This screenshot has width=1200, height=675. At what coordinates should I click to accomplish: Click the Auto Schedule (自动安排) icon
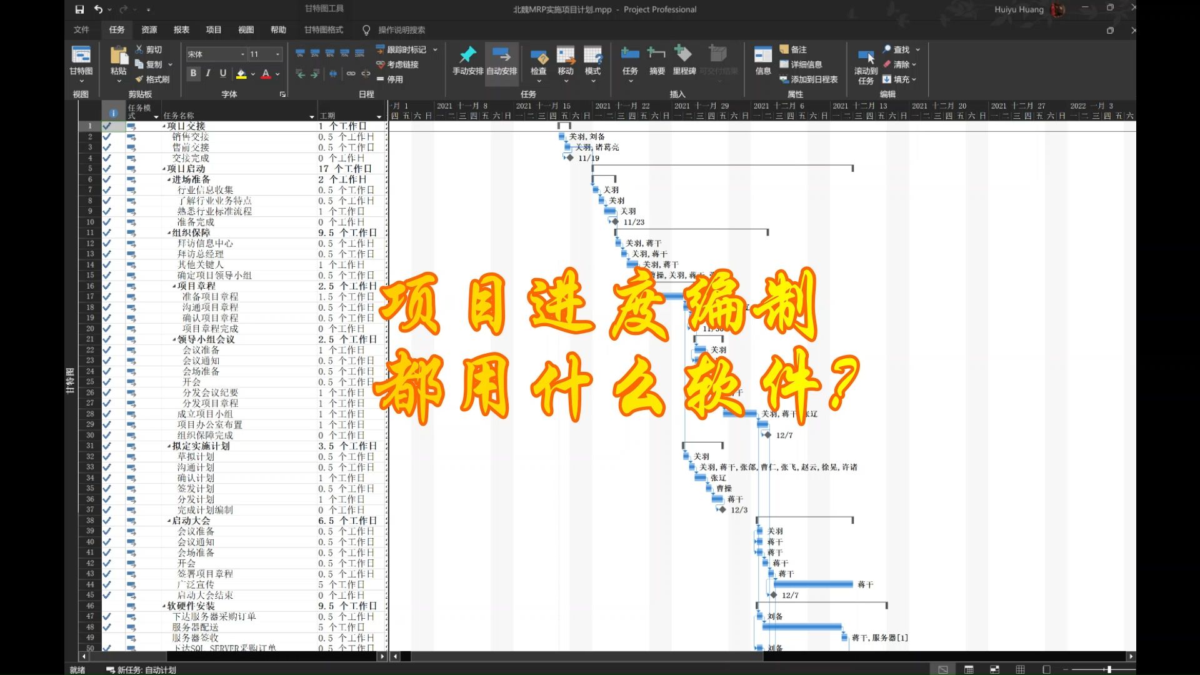[501, 55]
